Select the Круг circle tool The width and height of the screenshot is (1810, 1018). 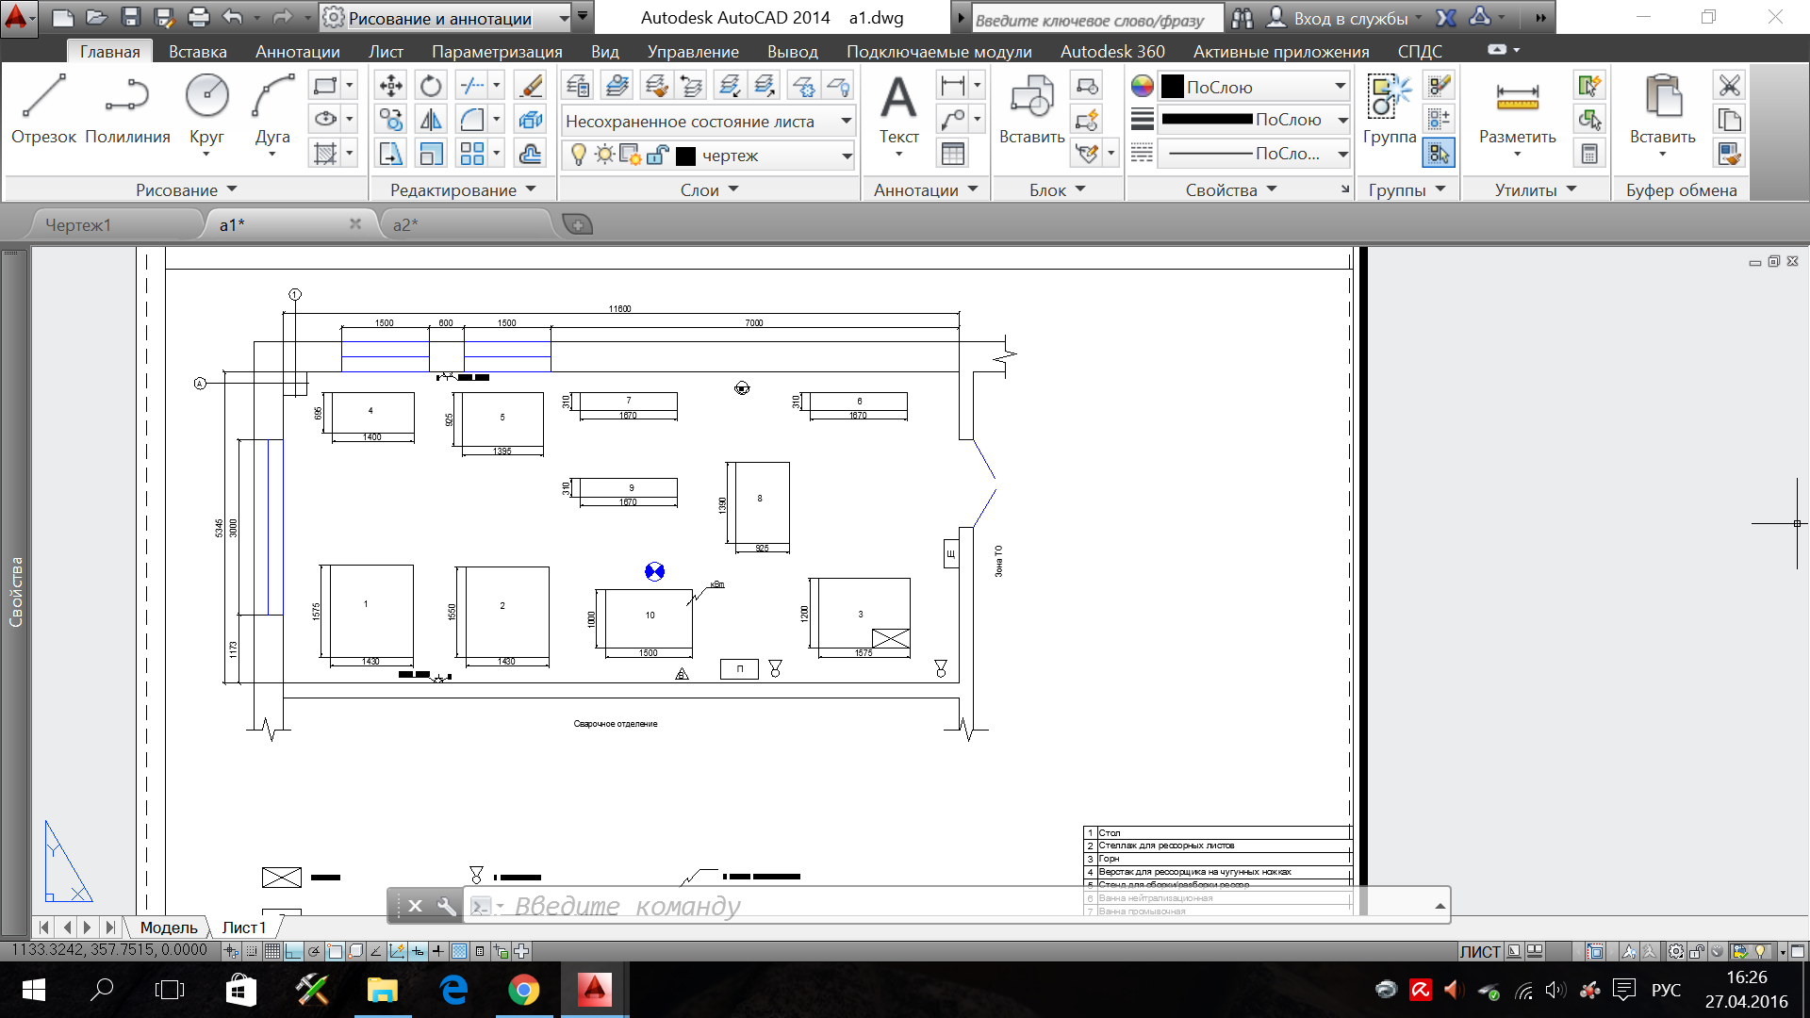coord(206,109)
